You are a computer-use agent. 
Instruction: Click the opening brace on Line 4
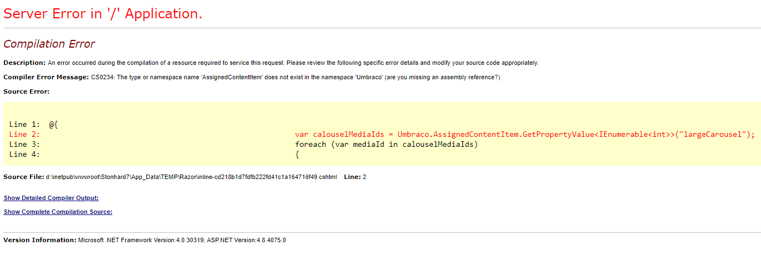(x=297, y=155)
